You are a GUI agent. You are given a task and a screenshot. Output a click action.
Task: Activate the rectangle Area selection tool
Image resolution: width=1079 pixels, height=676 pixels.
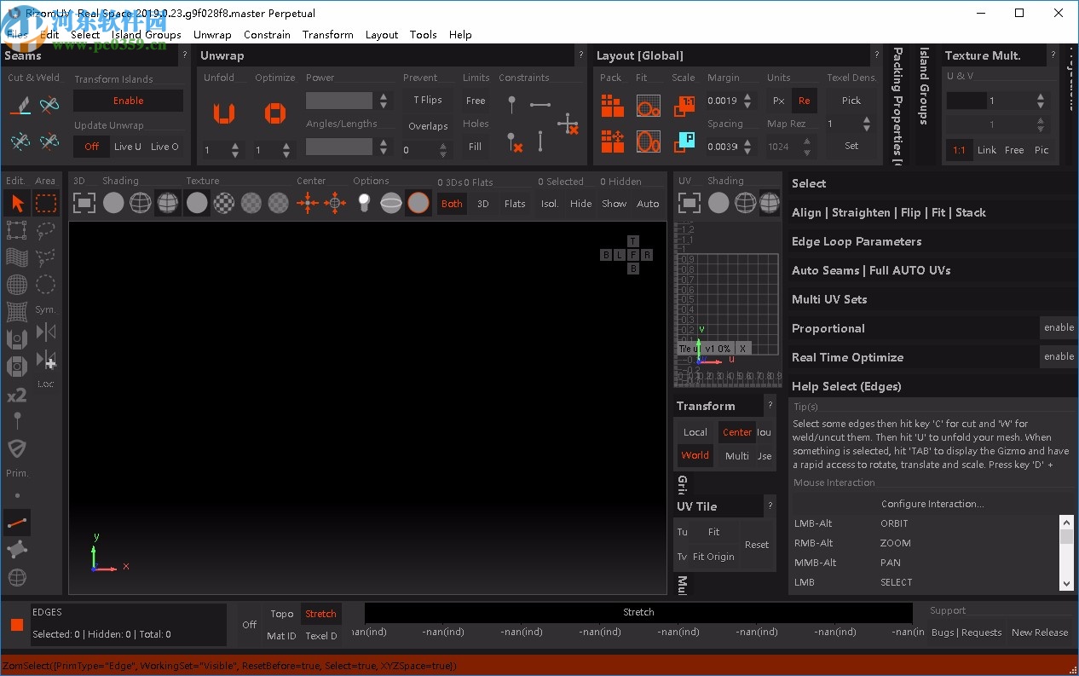coord(46,203)
